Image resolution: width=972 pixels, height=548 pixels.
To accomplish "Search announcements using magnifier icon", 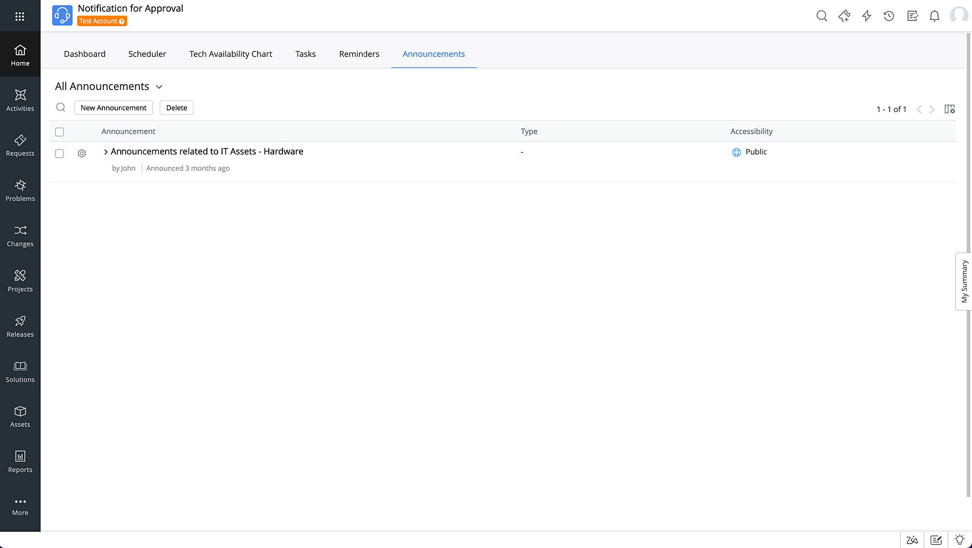I will 61,108.
